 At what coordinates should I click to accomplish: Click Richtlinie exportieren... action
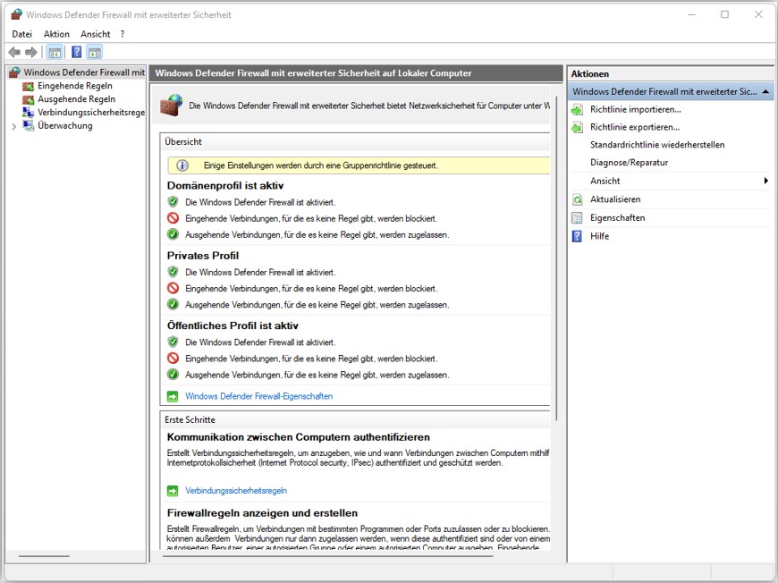coord(635,128)
